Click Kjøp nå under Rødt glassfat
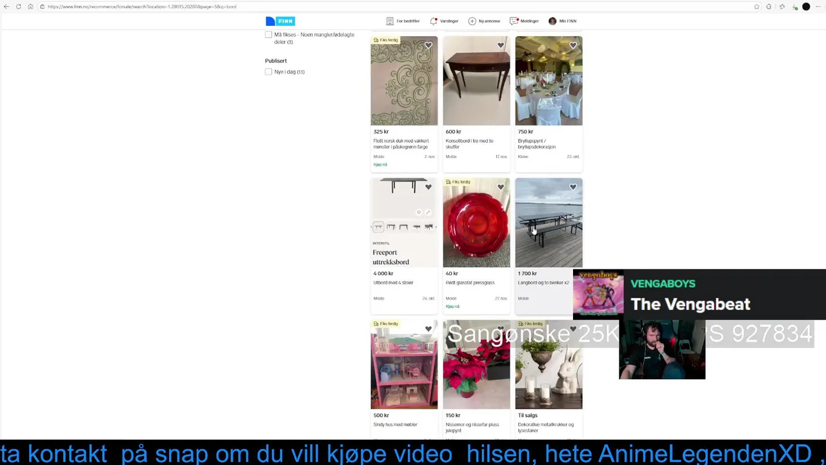The width and height of the screenshot is (826, 465). coord(452,307)
